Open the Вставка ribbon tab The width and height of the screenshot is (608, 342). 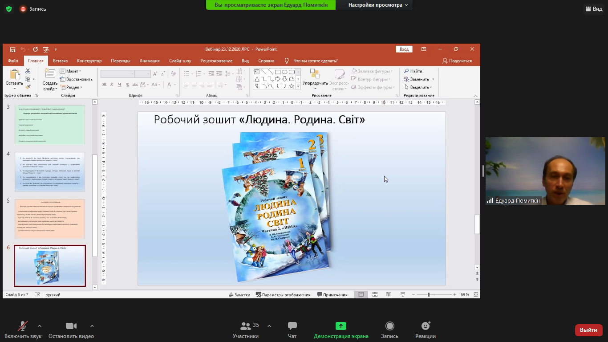pyautogui.click(x=60, y=61)
